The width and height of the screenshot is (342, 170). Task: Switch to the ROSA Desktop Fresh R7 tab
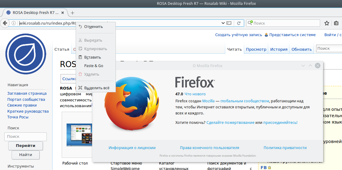click(x=35, y=13)
